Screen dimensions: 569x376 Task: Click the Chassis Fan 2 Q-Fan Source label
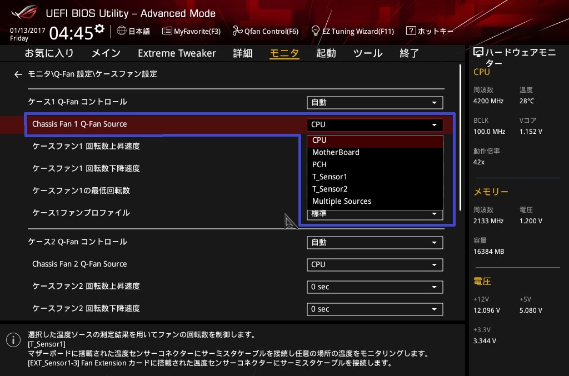click(79, 264)
